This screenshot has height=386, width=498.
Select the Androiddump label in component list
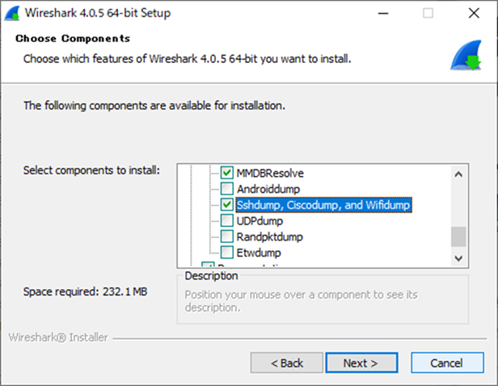269,190
